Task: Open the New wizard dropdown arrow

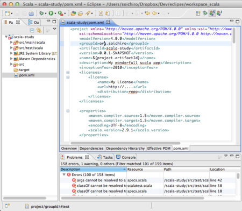Action: [12, 13]
